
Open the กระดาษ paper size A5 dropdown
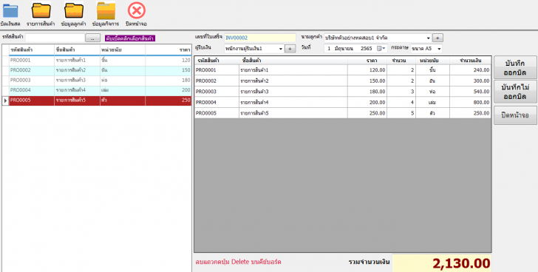click(x=439, y=49)
